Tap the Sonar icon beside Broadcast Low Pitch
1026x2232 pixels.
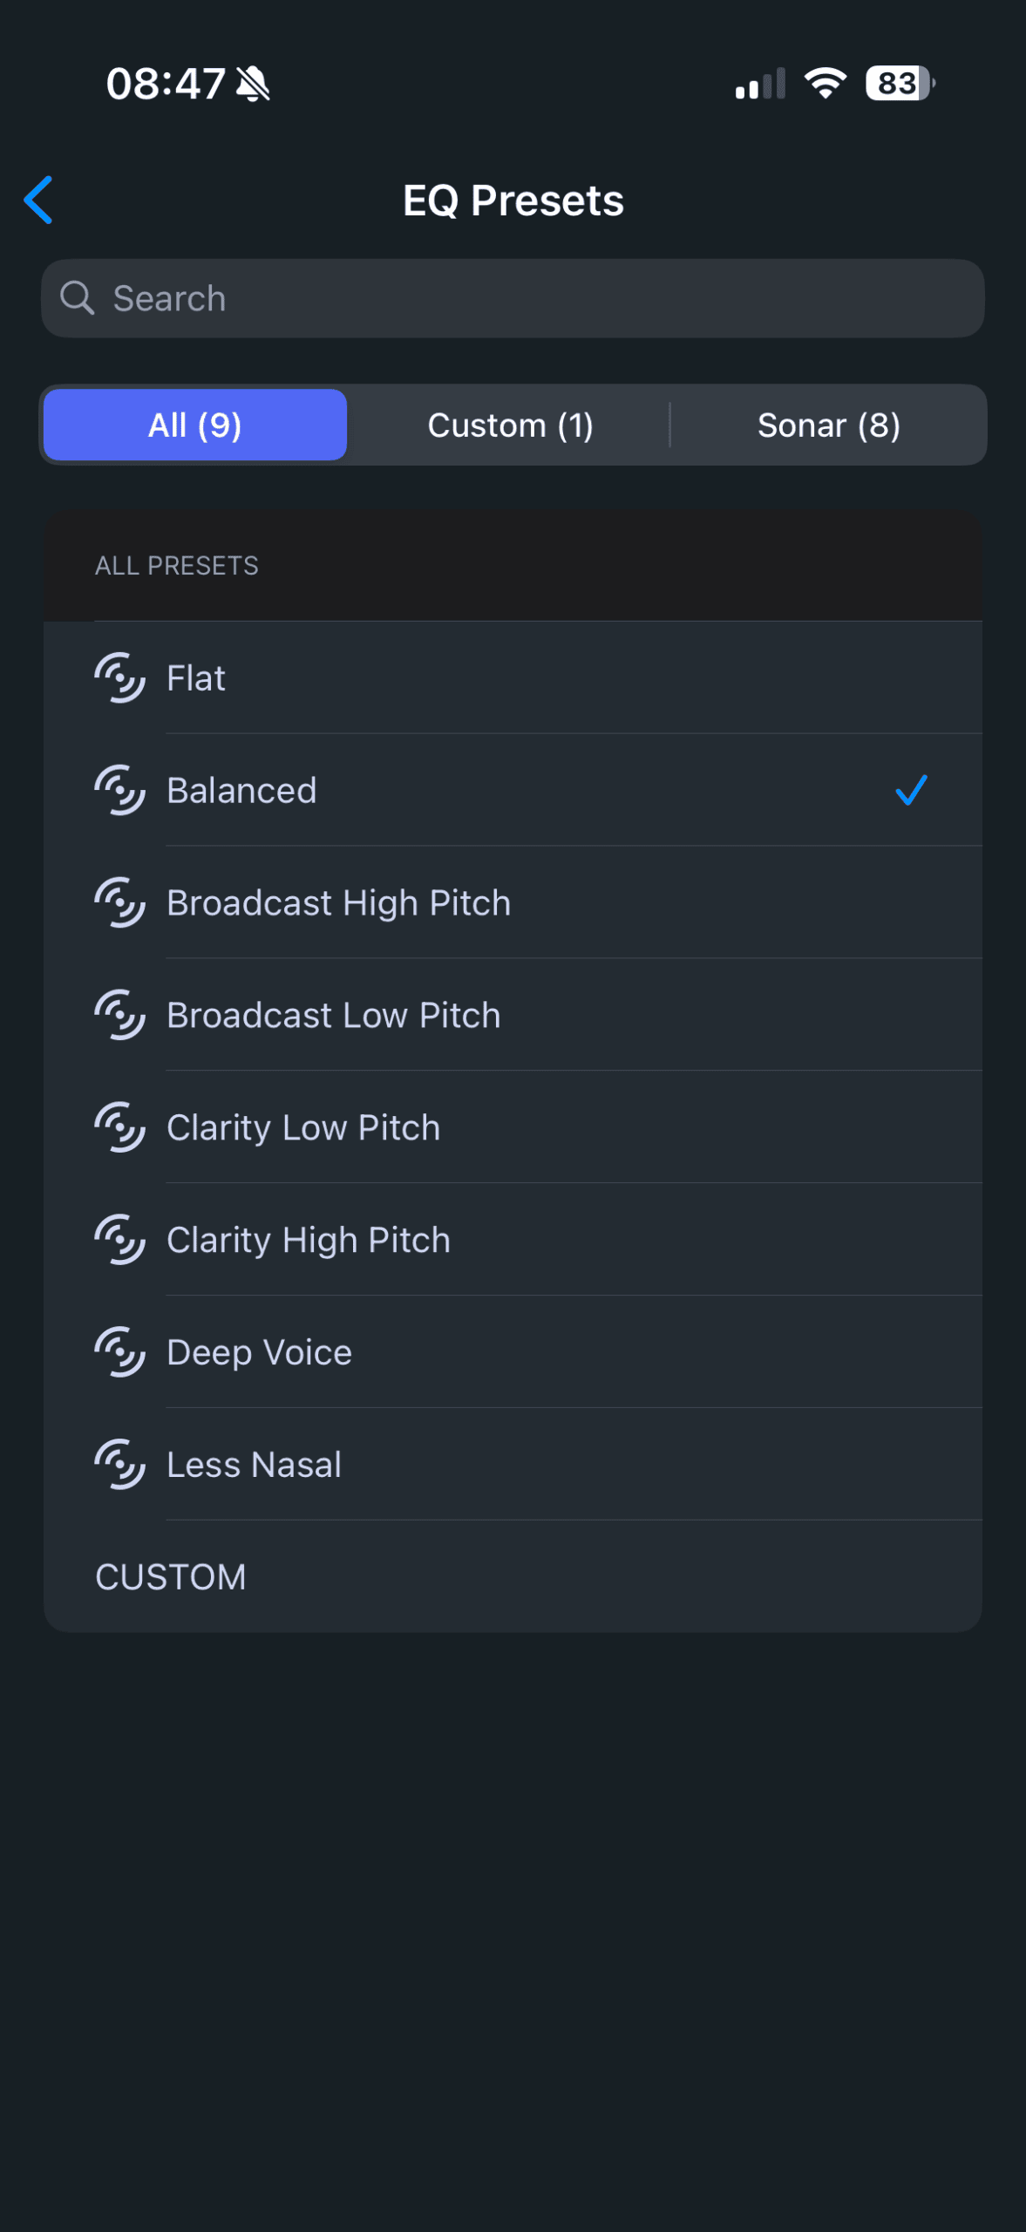click(x=119, y=1014)
